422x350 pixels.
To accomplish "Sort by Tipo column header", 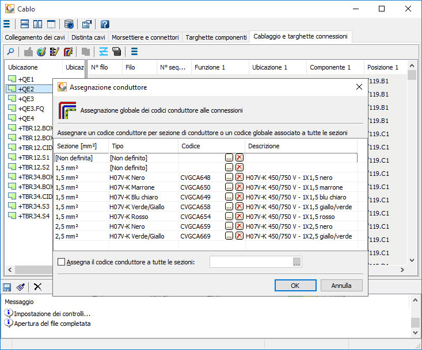I will [143, 146].
